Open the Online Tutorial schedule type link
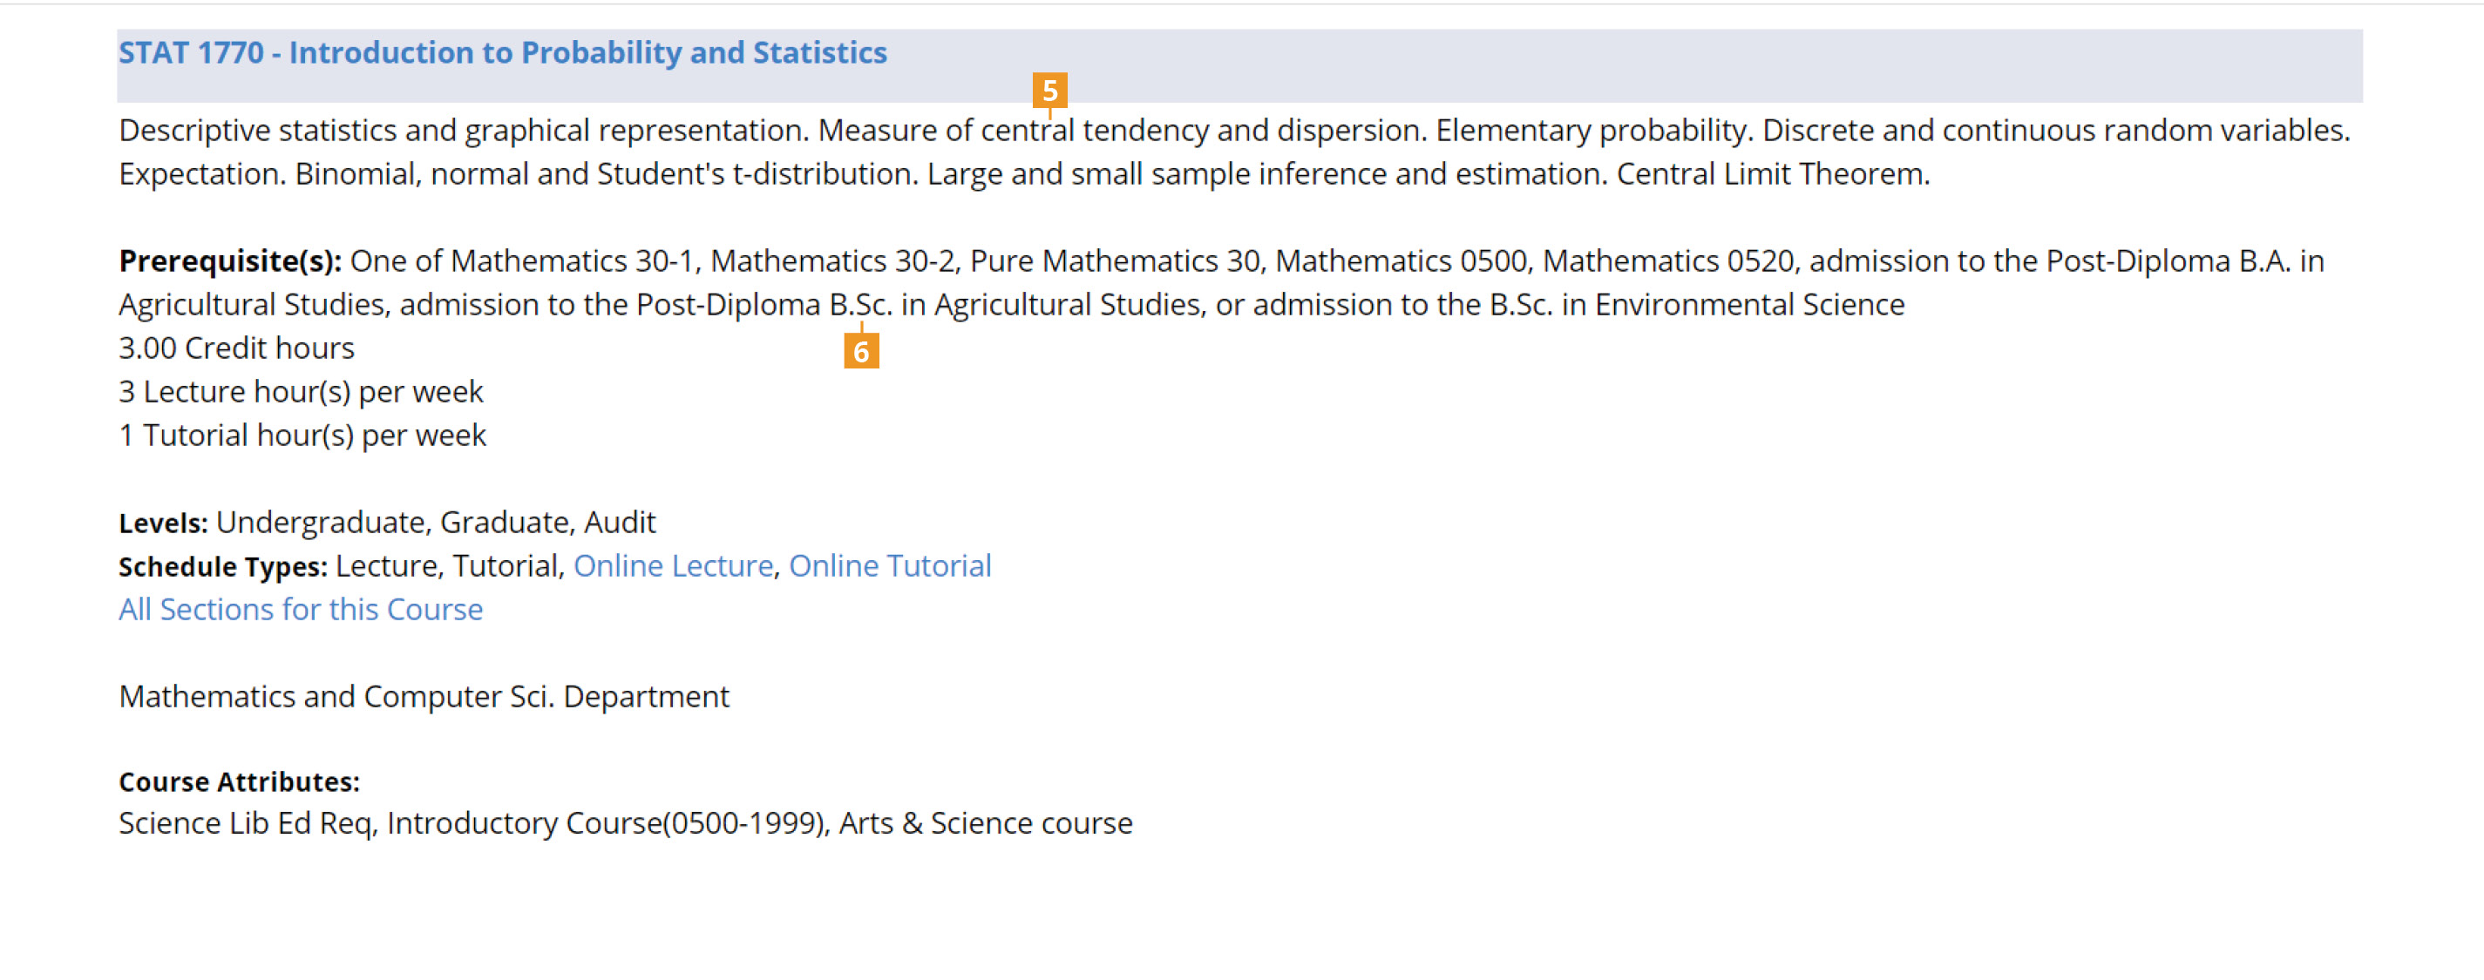 coord(890,565)
